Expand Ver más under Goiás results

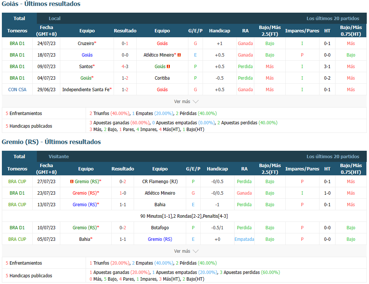pos(186,101)
